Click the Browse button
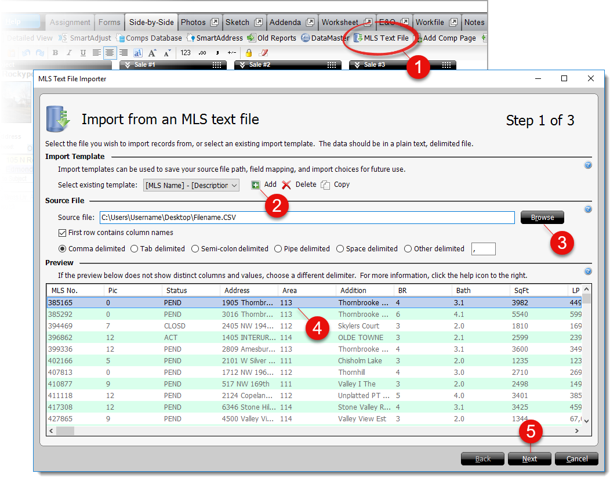The width and height of the screenshot is (610, 477). click(542, 218)
